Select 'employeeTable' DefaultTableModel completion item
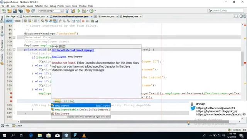 coord(81,110)
